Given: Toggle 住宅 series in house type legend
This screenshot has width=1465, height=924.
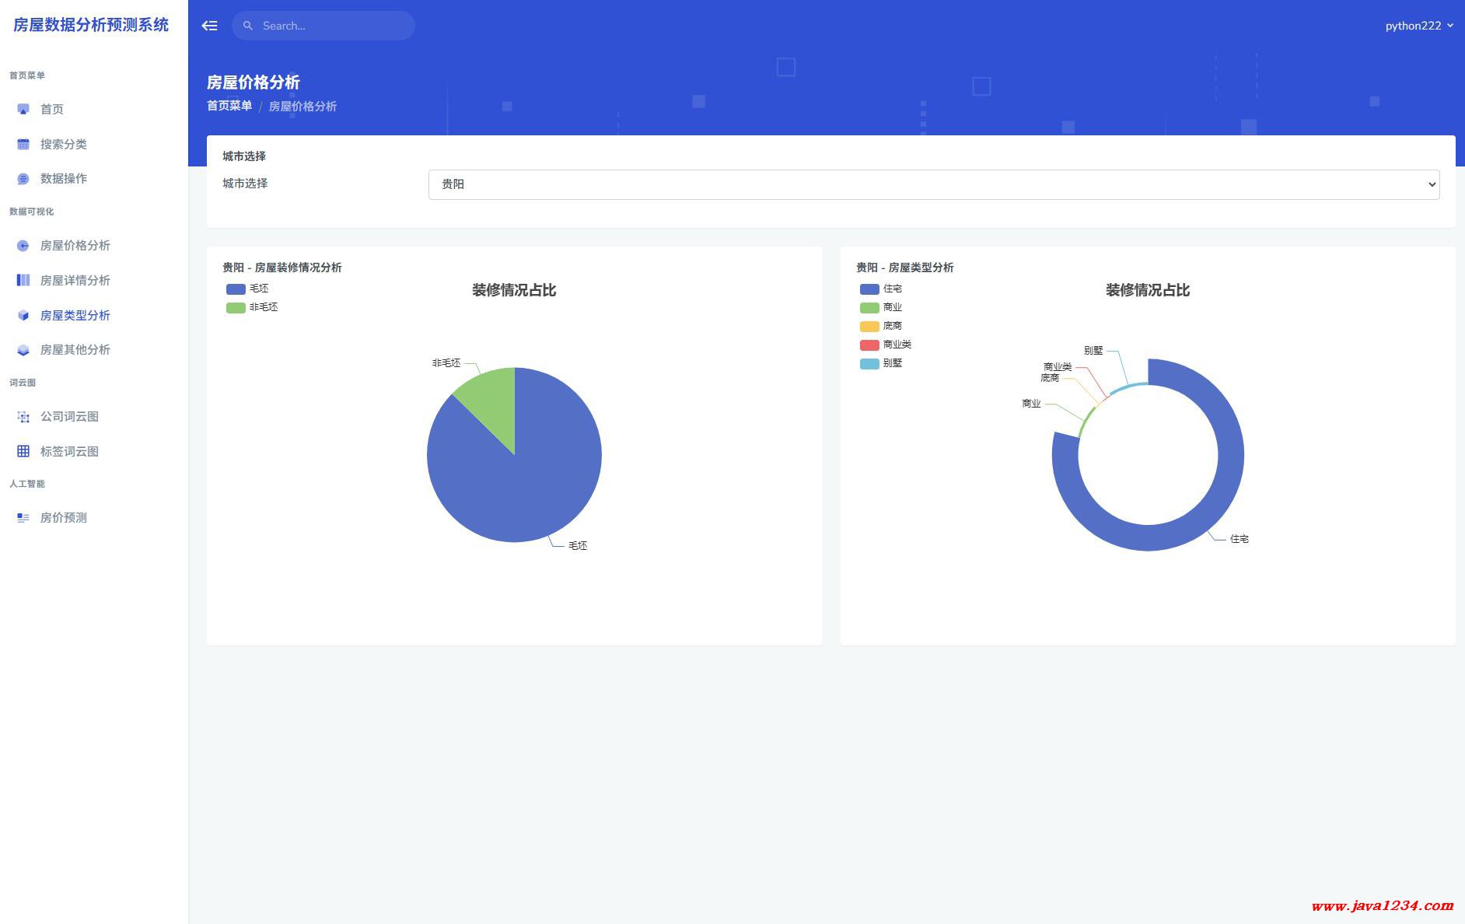Looking at the screenshot, I should point(880,289).
